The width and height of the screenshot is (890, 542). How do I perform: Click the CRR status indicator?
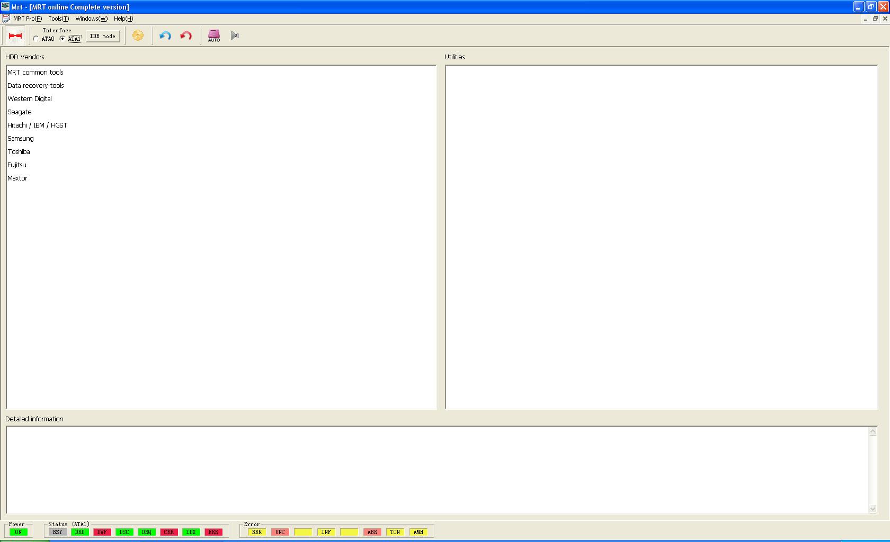169,532
